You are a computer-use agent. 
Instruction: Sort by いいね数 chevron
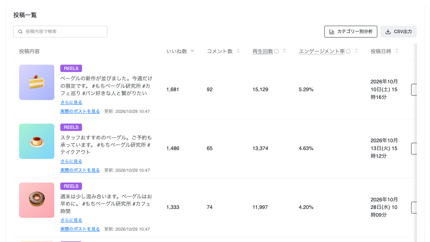pyautogui.click(x=192, y=51)
